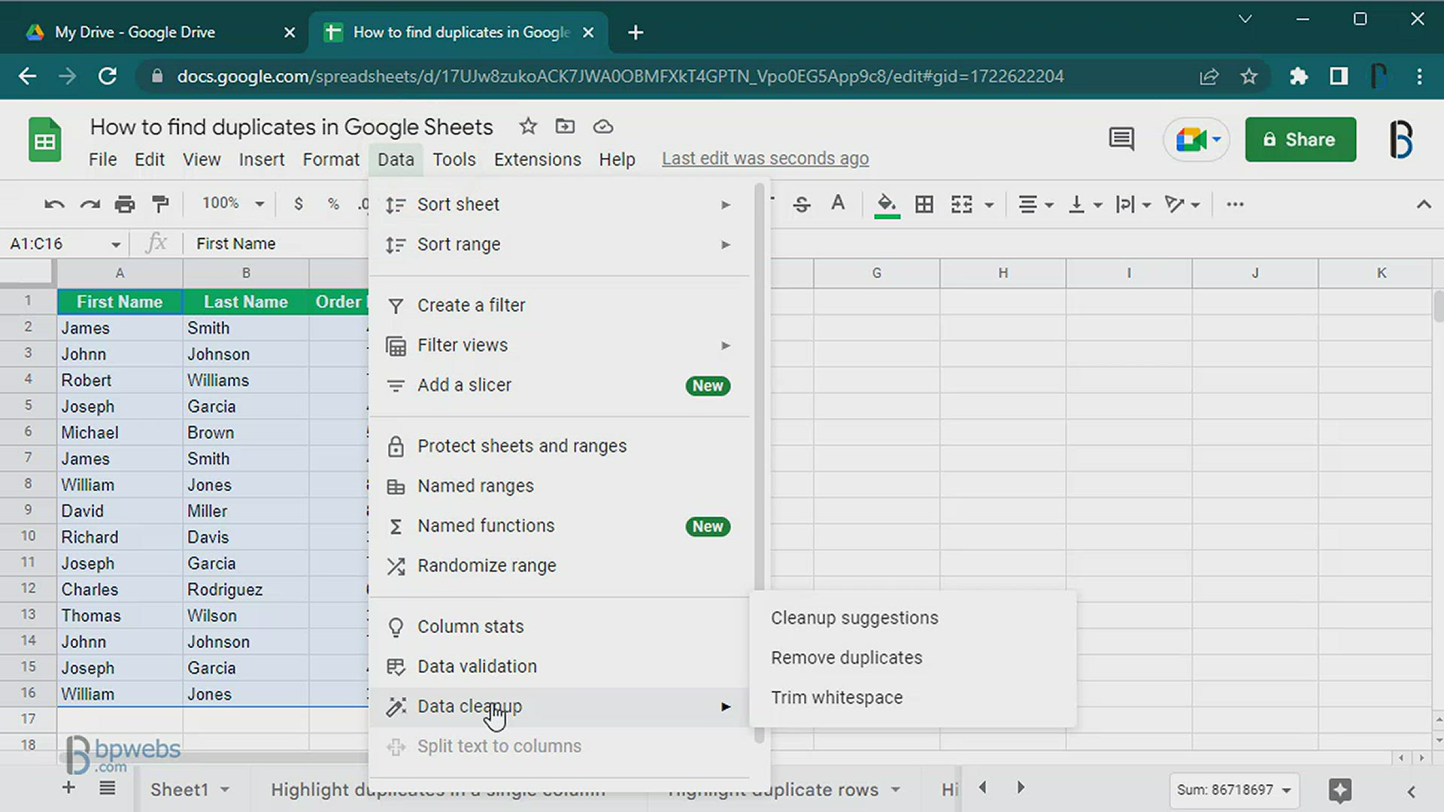Open the Format menu

331,159
